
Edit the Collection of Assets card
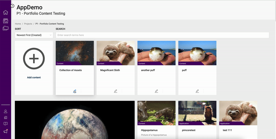coord(75,91)
